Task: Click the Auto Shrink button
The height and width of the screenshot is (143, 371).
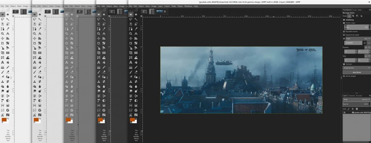Action: 357,72
